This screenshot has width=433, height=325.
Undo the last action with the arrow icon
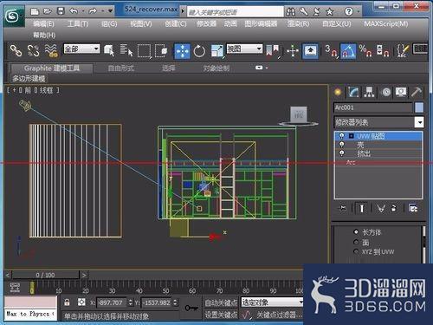tap(74, 11)
